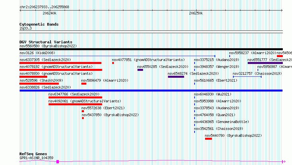This screenshot has height=165, width=292.
Task: Open nsv5953988 (Almarri2020) label
Action: coord(218,101)
